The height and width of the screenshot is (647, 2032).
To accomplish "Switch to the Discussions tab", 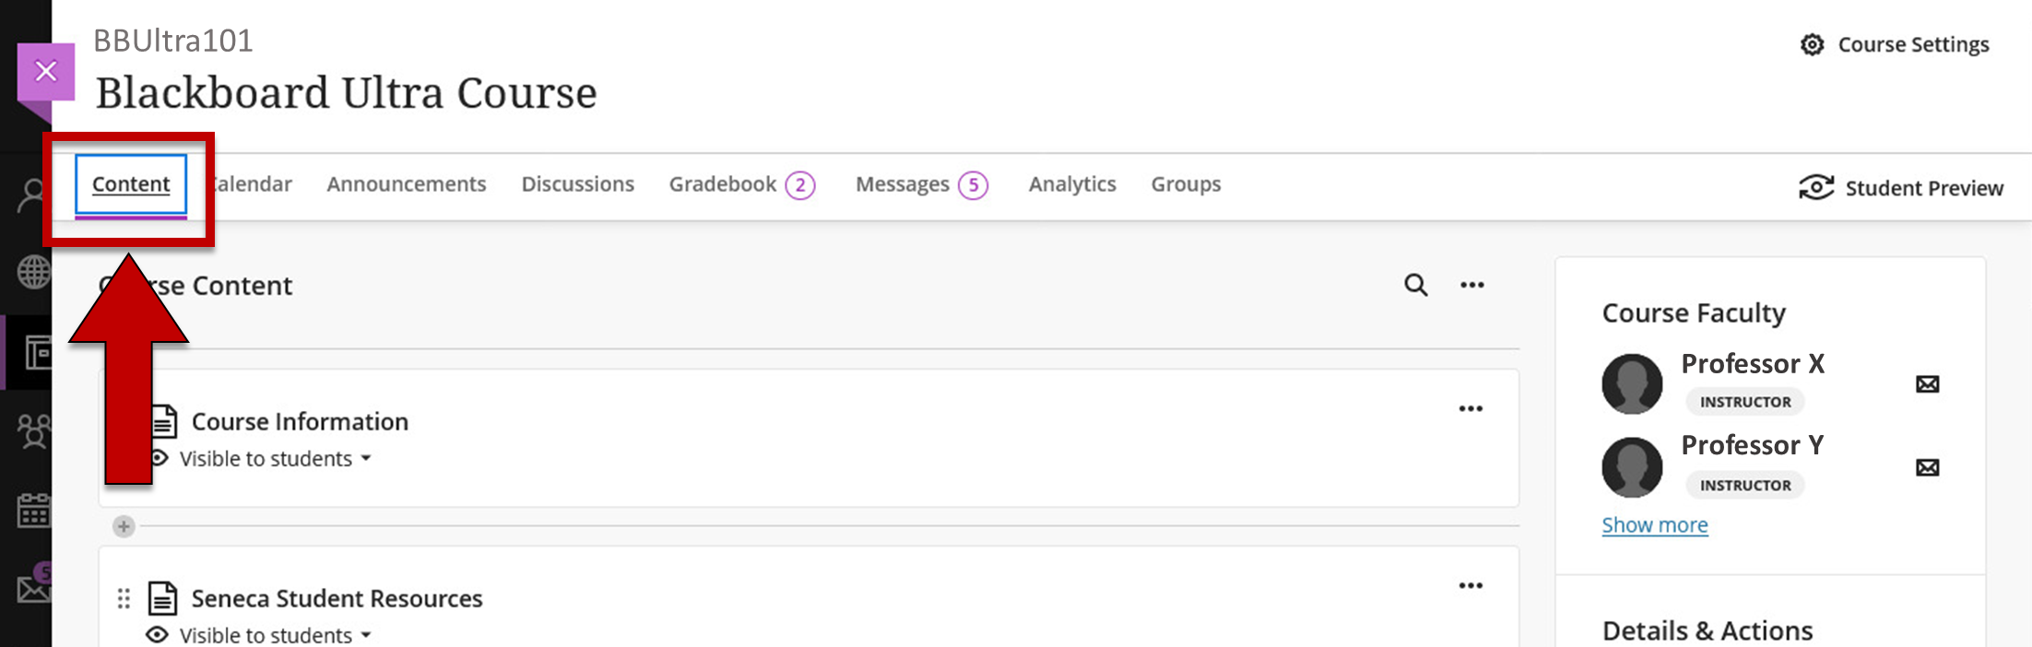I will click(578, 184).
